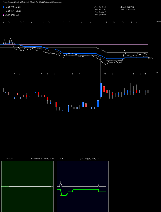Select the 'Pre C: 0.50' value
Viewport: 161px width, 212px height.
(x=100, y=15)
